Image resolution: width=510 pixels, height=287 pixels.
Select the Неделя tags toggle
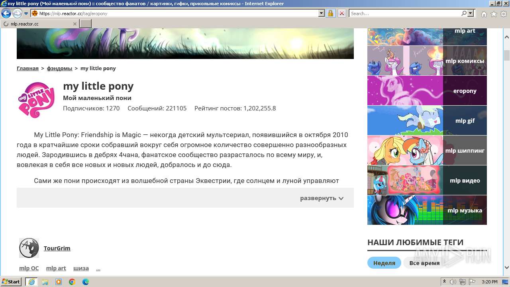click(x=384, y=263)
